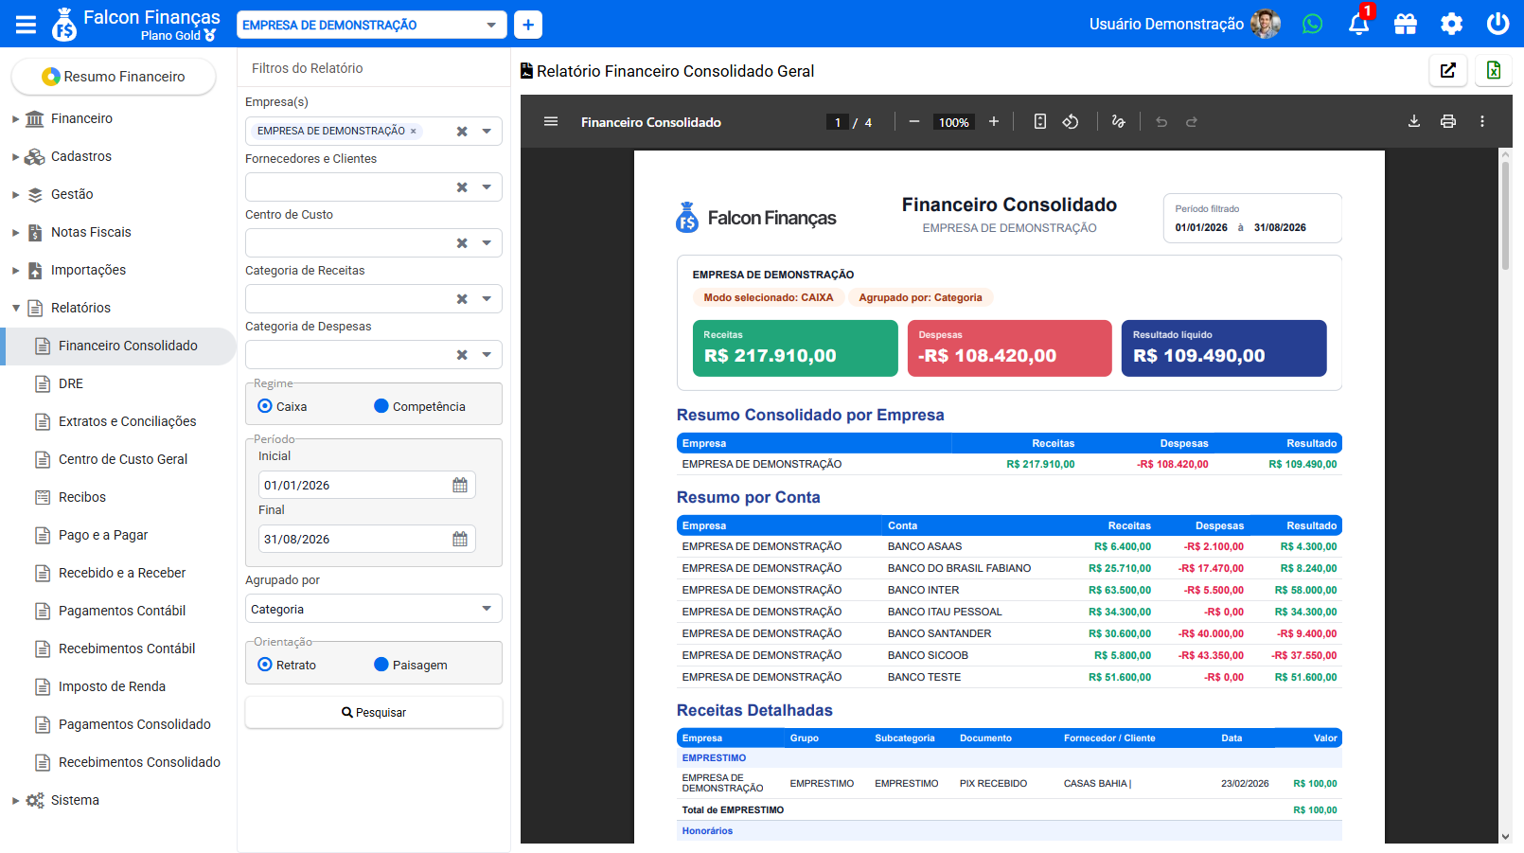Image resolution: width=1524 pixels, height=853 pixels.
Task: Choose Retrato orientation
Action: tap(265, 665)
